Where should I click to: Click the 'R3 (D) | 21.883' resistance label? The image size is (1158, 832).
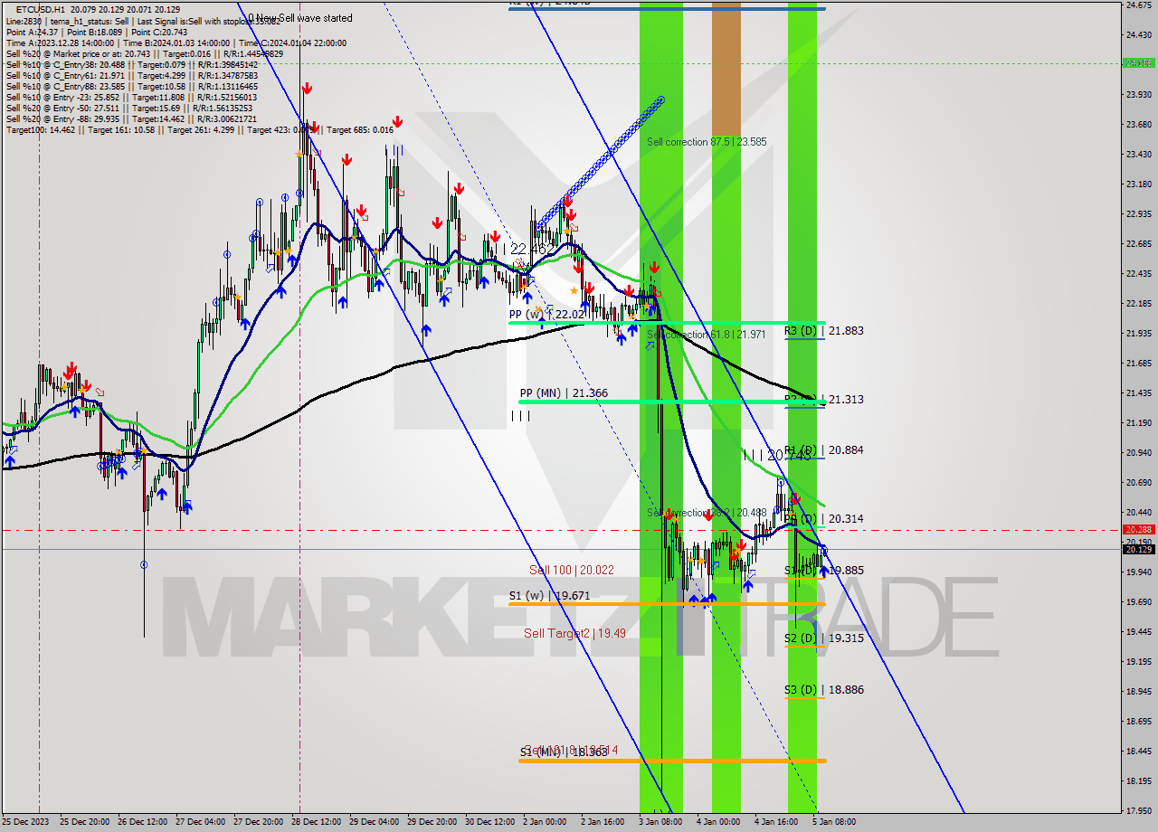[823, 331]
